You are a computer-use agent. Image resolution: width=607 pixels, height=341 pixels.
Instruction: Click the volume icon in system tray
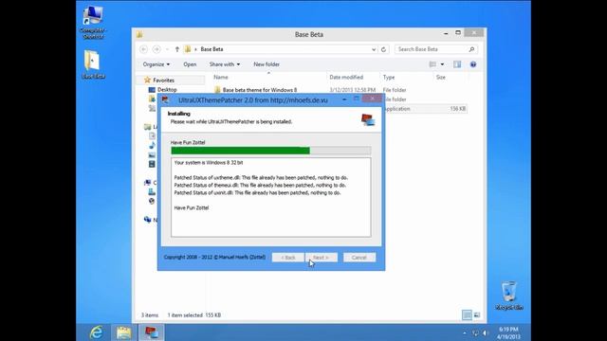pos(486,332)
